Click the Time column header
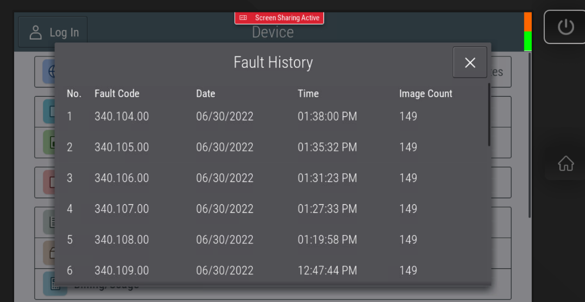585x302 pixels. (308, 93)
